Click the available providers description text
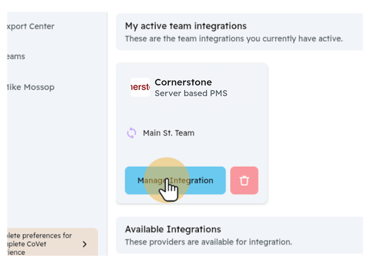This screenshot has height=265, width=372. (x=208, y=242)
